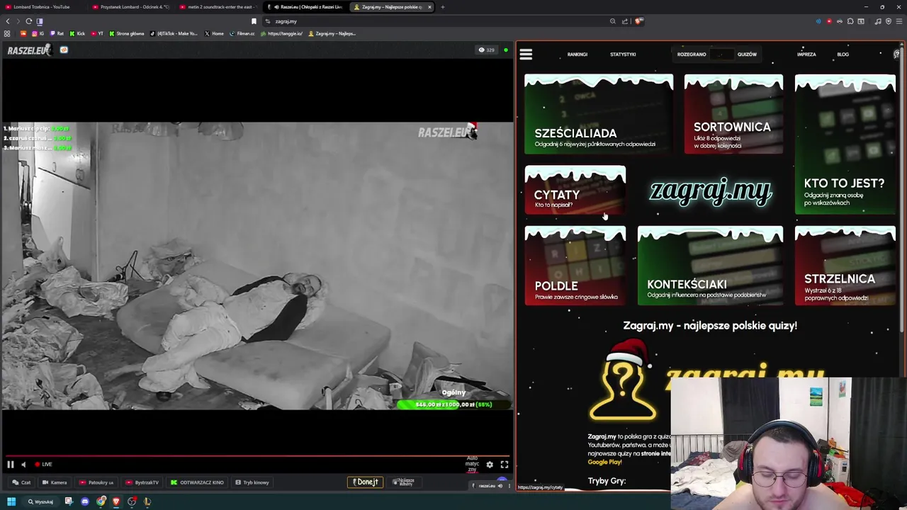Open the Patoukry ua link
Image resolution: width=907 pixels, height=510 pixels.
(96, 482)
